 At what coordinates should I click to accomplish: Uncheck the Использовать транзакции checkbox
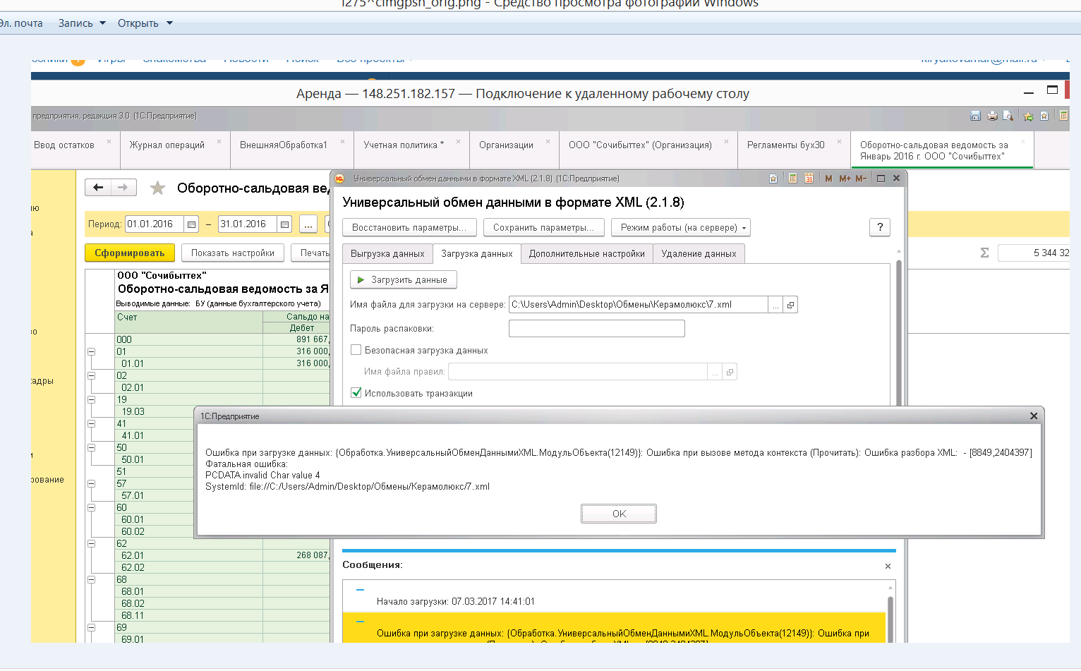click(x=356, y=393)
